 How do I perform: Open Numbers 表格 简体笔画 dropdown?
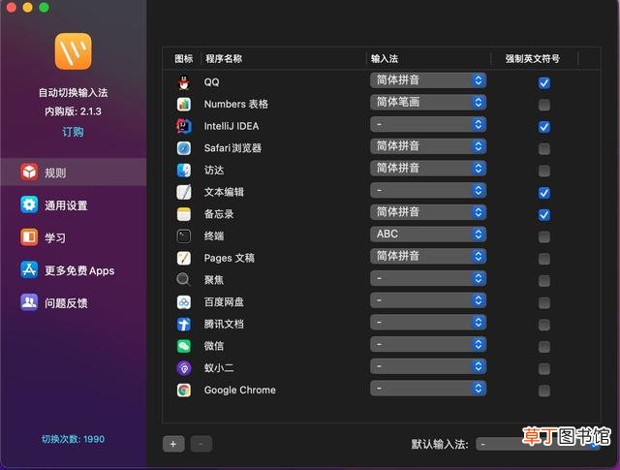[x=428, y=103]
